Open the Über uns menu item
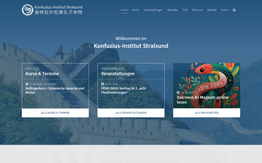Viewport: 262px width, 163px height. [x=197, y=10]
